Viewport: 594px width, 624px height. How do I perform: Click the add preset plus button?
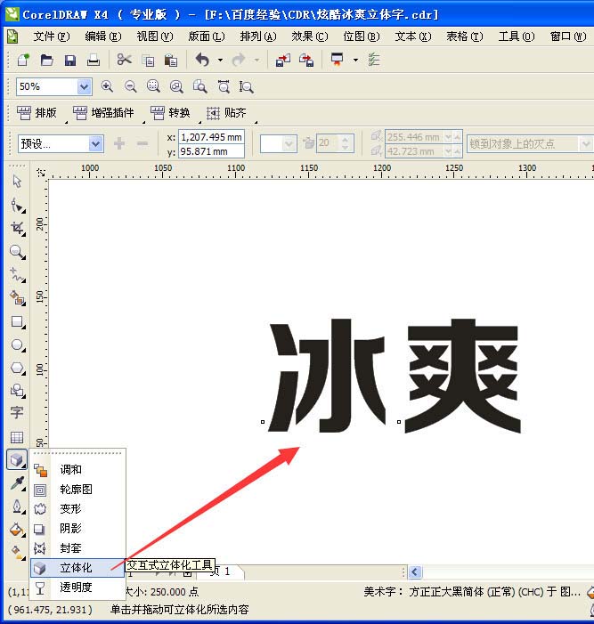point(119,143)
